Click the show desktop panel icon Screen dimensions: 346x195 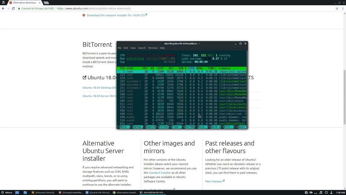[x=17, y=193]
